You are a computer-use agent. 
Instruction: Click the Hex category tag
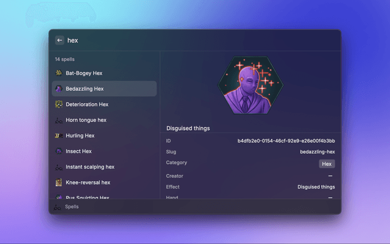[327, 163]
